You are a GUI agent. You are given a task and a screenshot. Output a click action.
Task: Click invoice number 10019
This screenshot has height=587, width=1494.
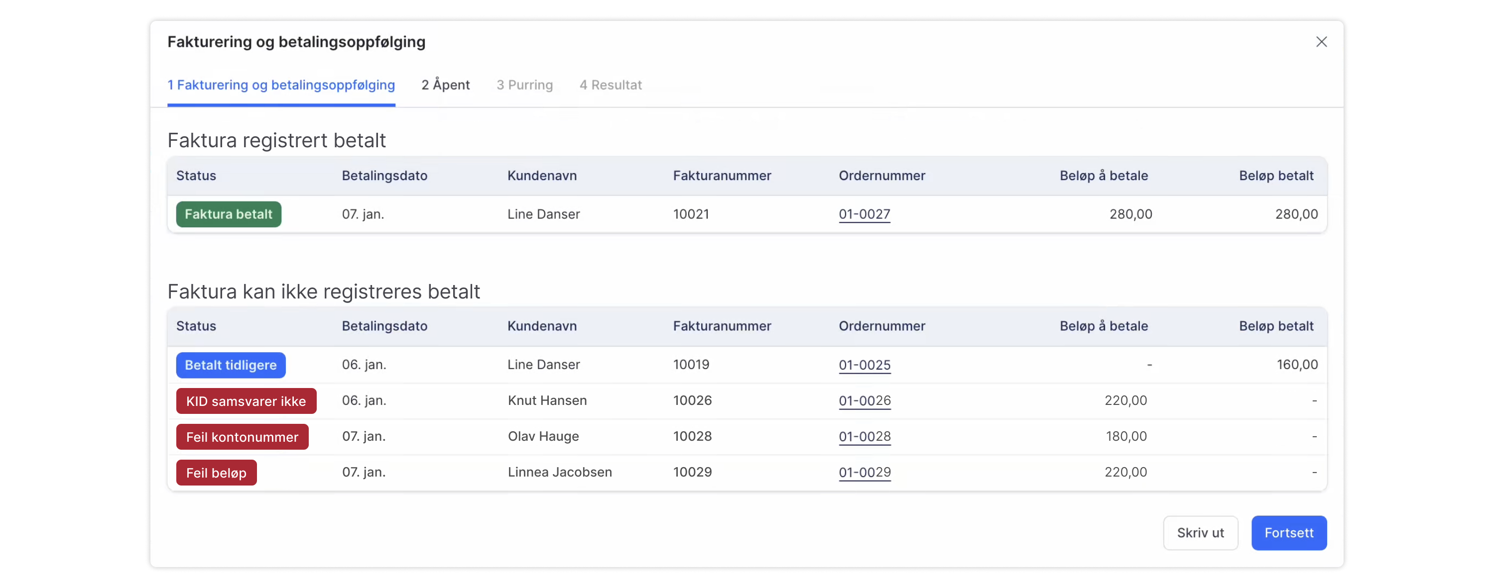click(x=691, y=365)
